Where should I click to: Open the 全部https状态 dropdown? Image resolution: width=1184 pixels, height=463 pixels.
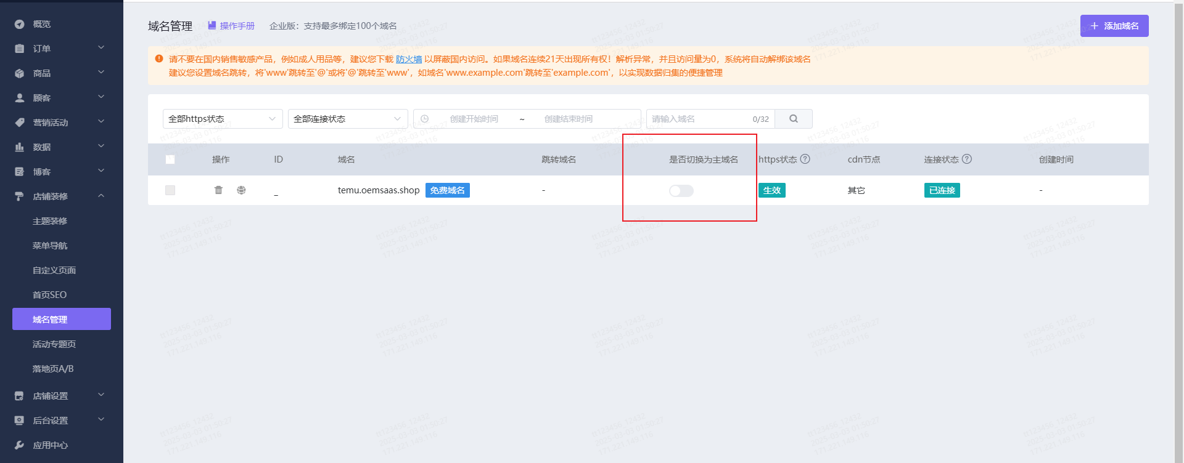tap(223, 119)
